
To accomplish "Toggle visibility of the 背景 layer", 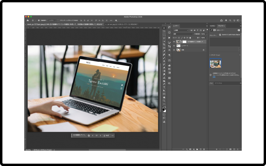I will (174, 50).
